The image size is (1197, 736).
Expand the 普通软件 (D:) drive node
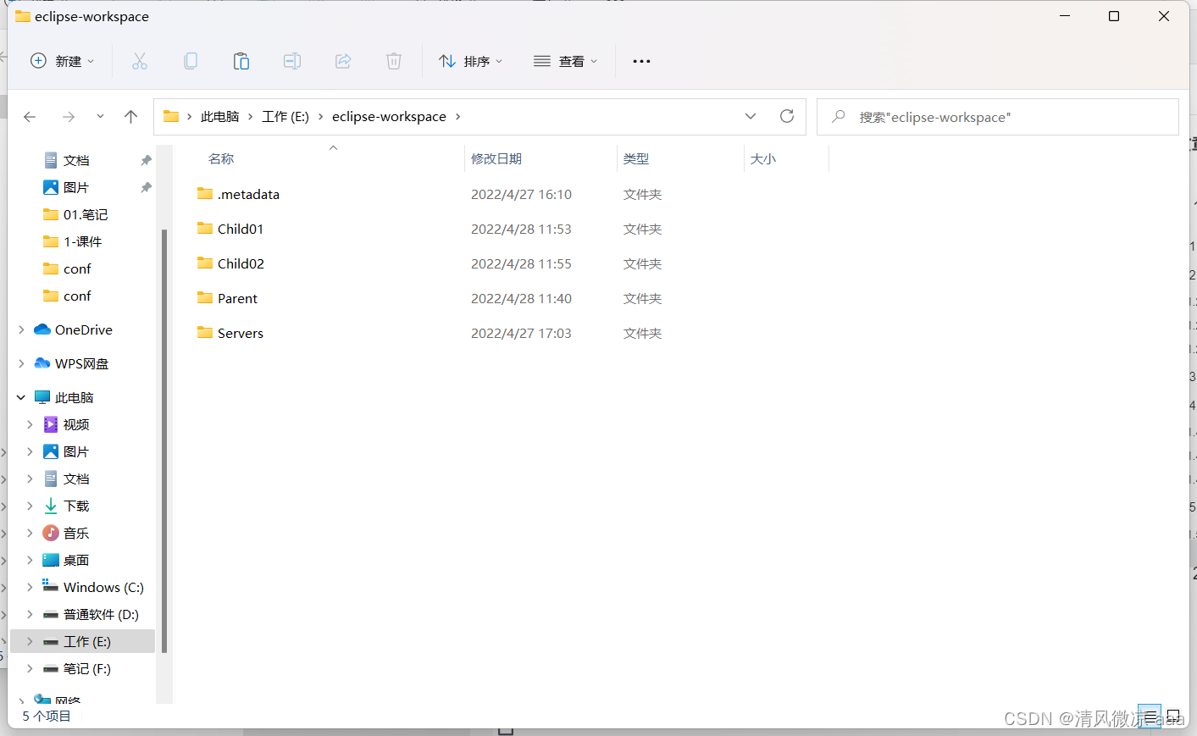click(30, 614)
